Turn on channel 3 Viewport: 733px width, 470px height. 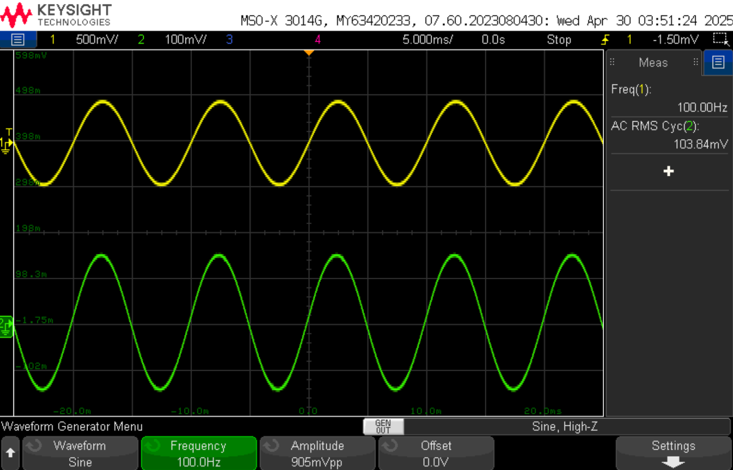[229, 40]
